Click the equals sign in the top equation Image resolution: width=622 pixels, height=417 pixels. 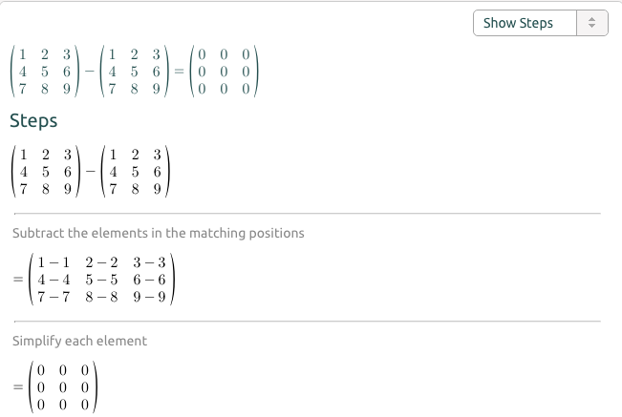pos(180,72)
